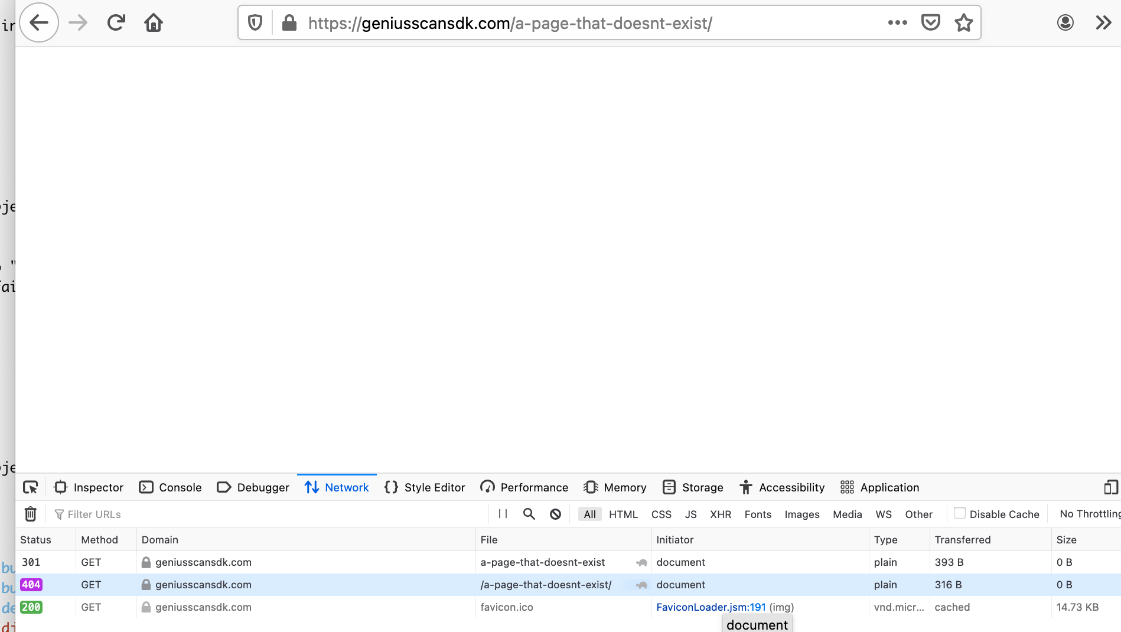Open the No Throttling dropdown
Viewport: 1121px width, 632px height.
click(x=1090, y=514)
